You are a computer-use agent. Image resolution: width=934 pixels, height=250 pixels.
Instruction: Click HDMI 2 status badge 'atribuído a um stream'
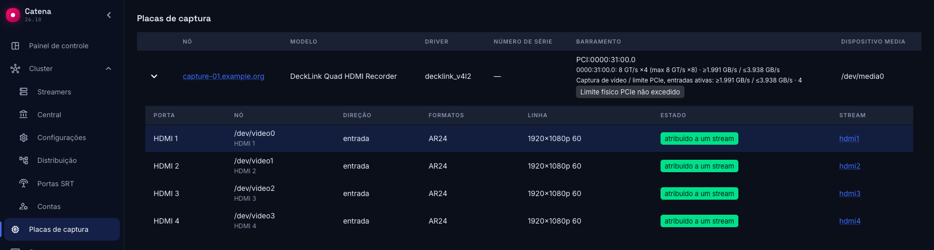(699, 166)
